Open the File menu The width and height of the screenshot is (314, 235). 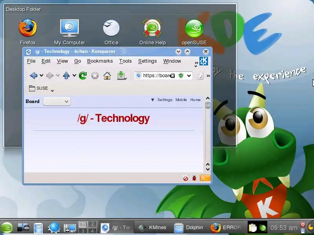[31, 61]
